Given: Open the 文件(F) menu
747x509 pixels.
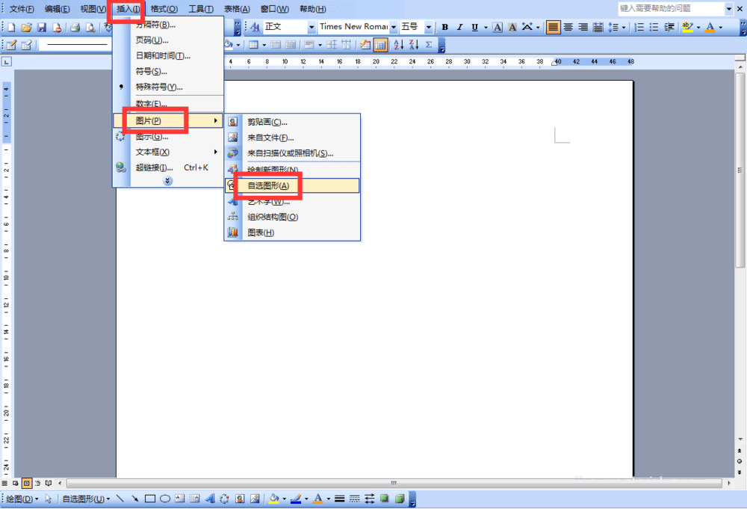Looking at the screenshot, I should click(x=22, y=8).
